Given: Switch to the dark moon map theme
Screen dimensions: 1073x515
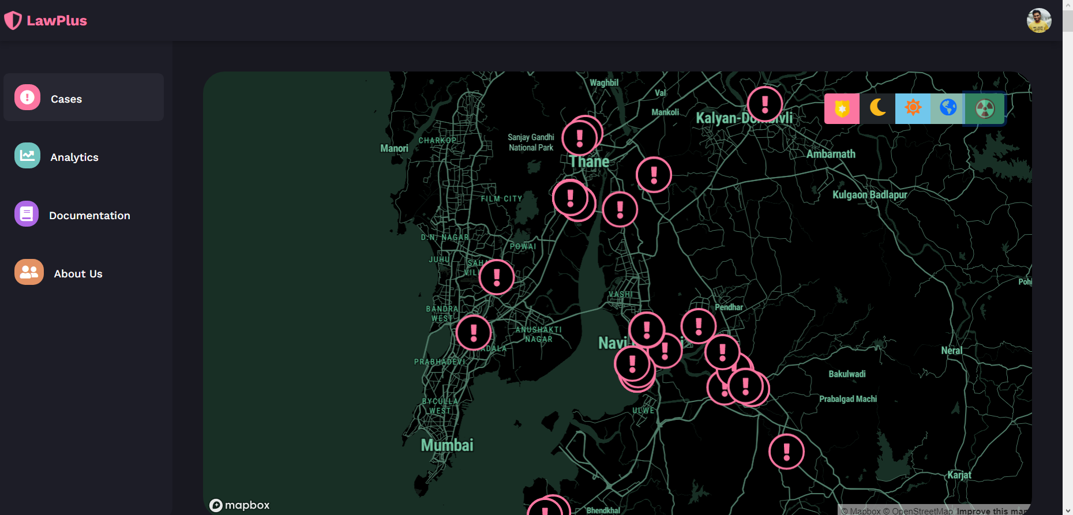Looking at the screenshot, I should tap(877, 108).
